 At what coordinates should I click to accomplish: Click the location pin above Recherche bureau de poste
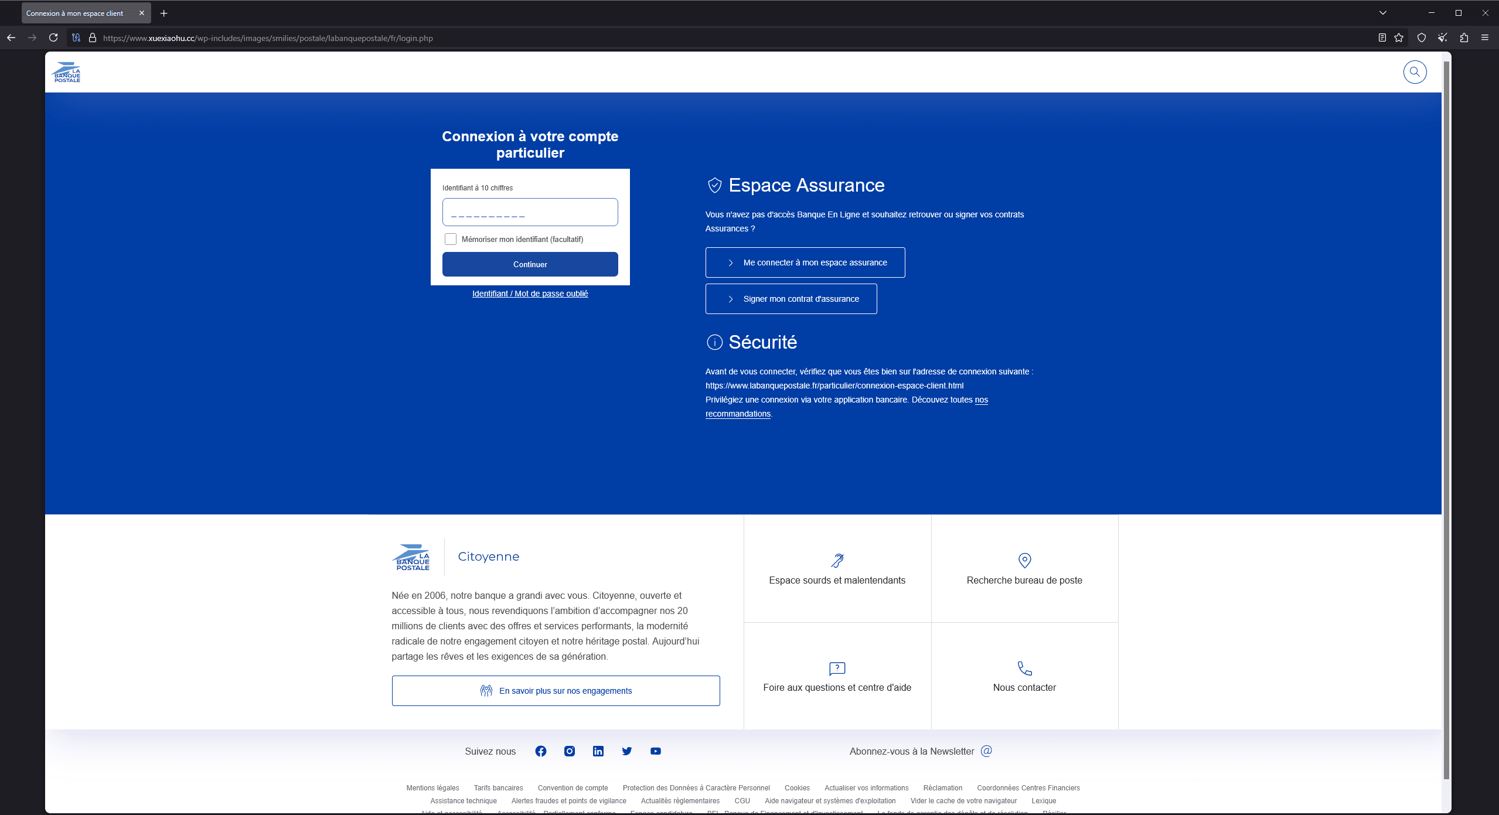[1023, 560]
